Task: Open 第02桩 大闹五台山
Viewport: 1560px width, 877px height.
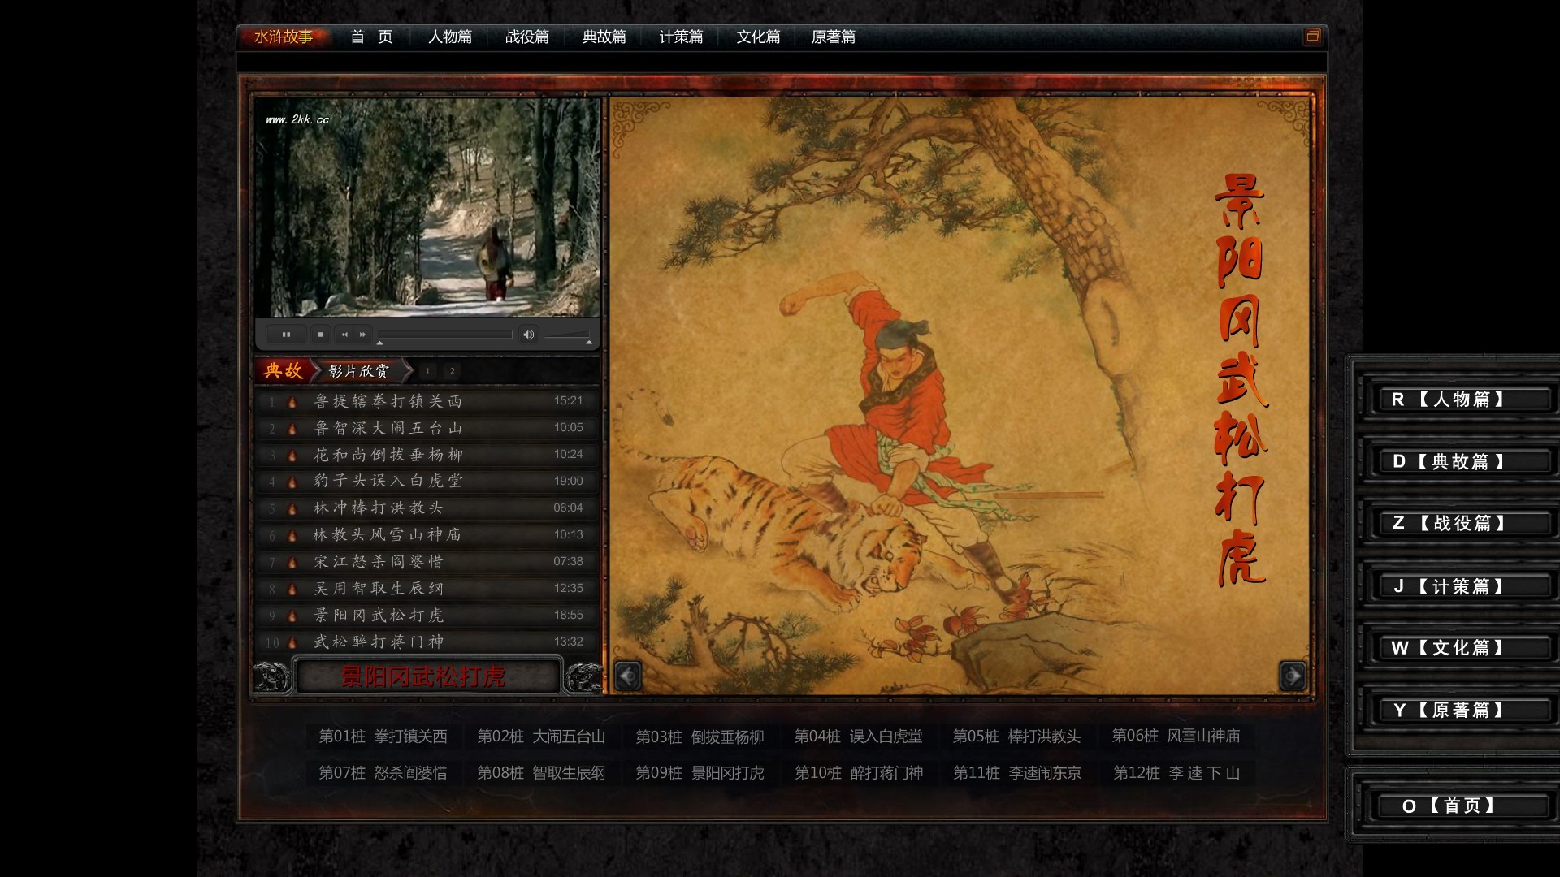Action: pos(541,737)
